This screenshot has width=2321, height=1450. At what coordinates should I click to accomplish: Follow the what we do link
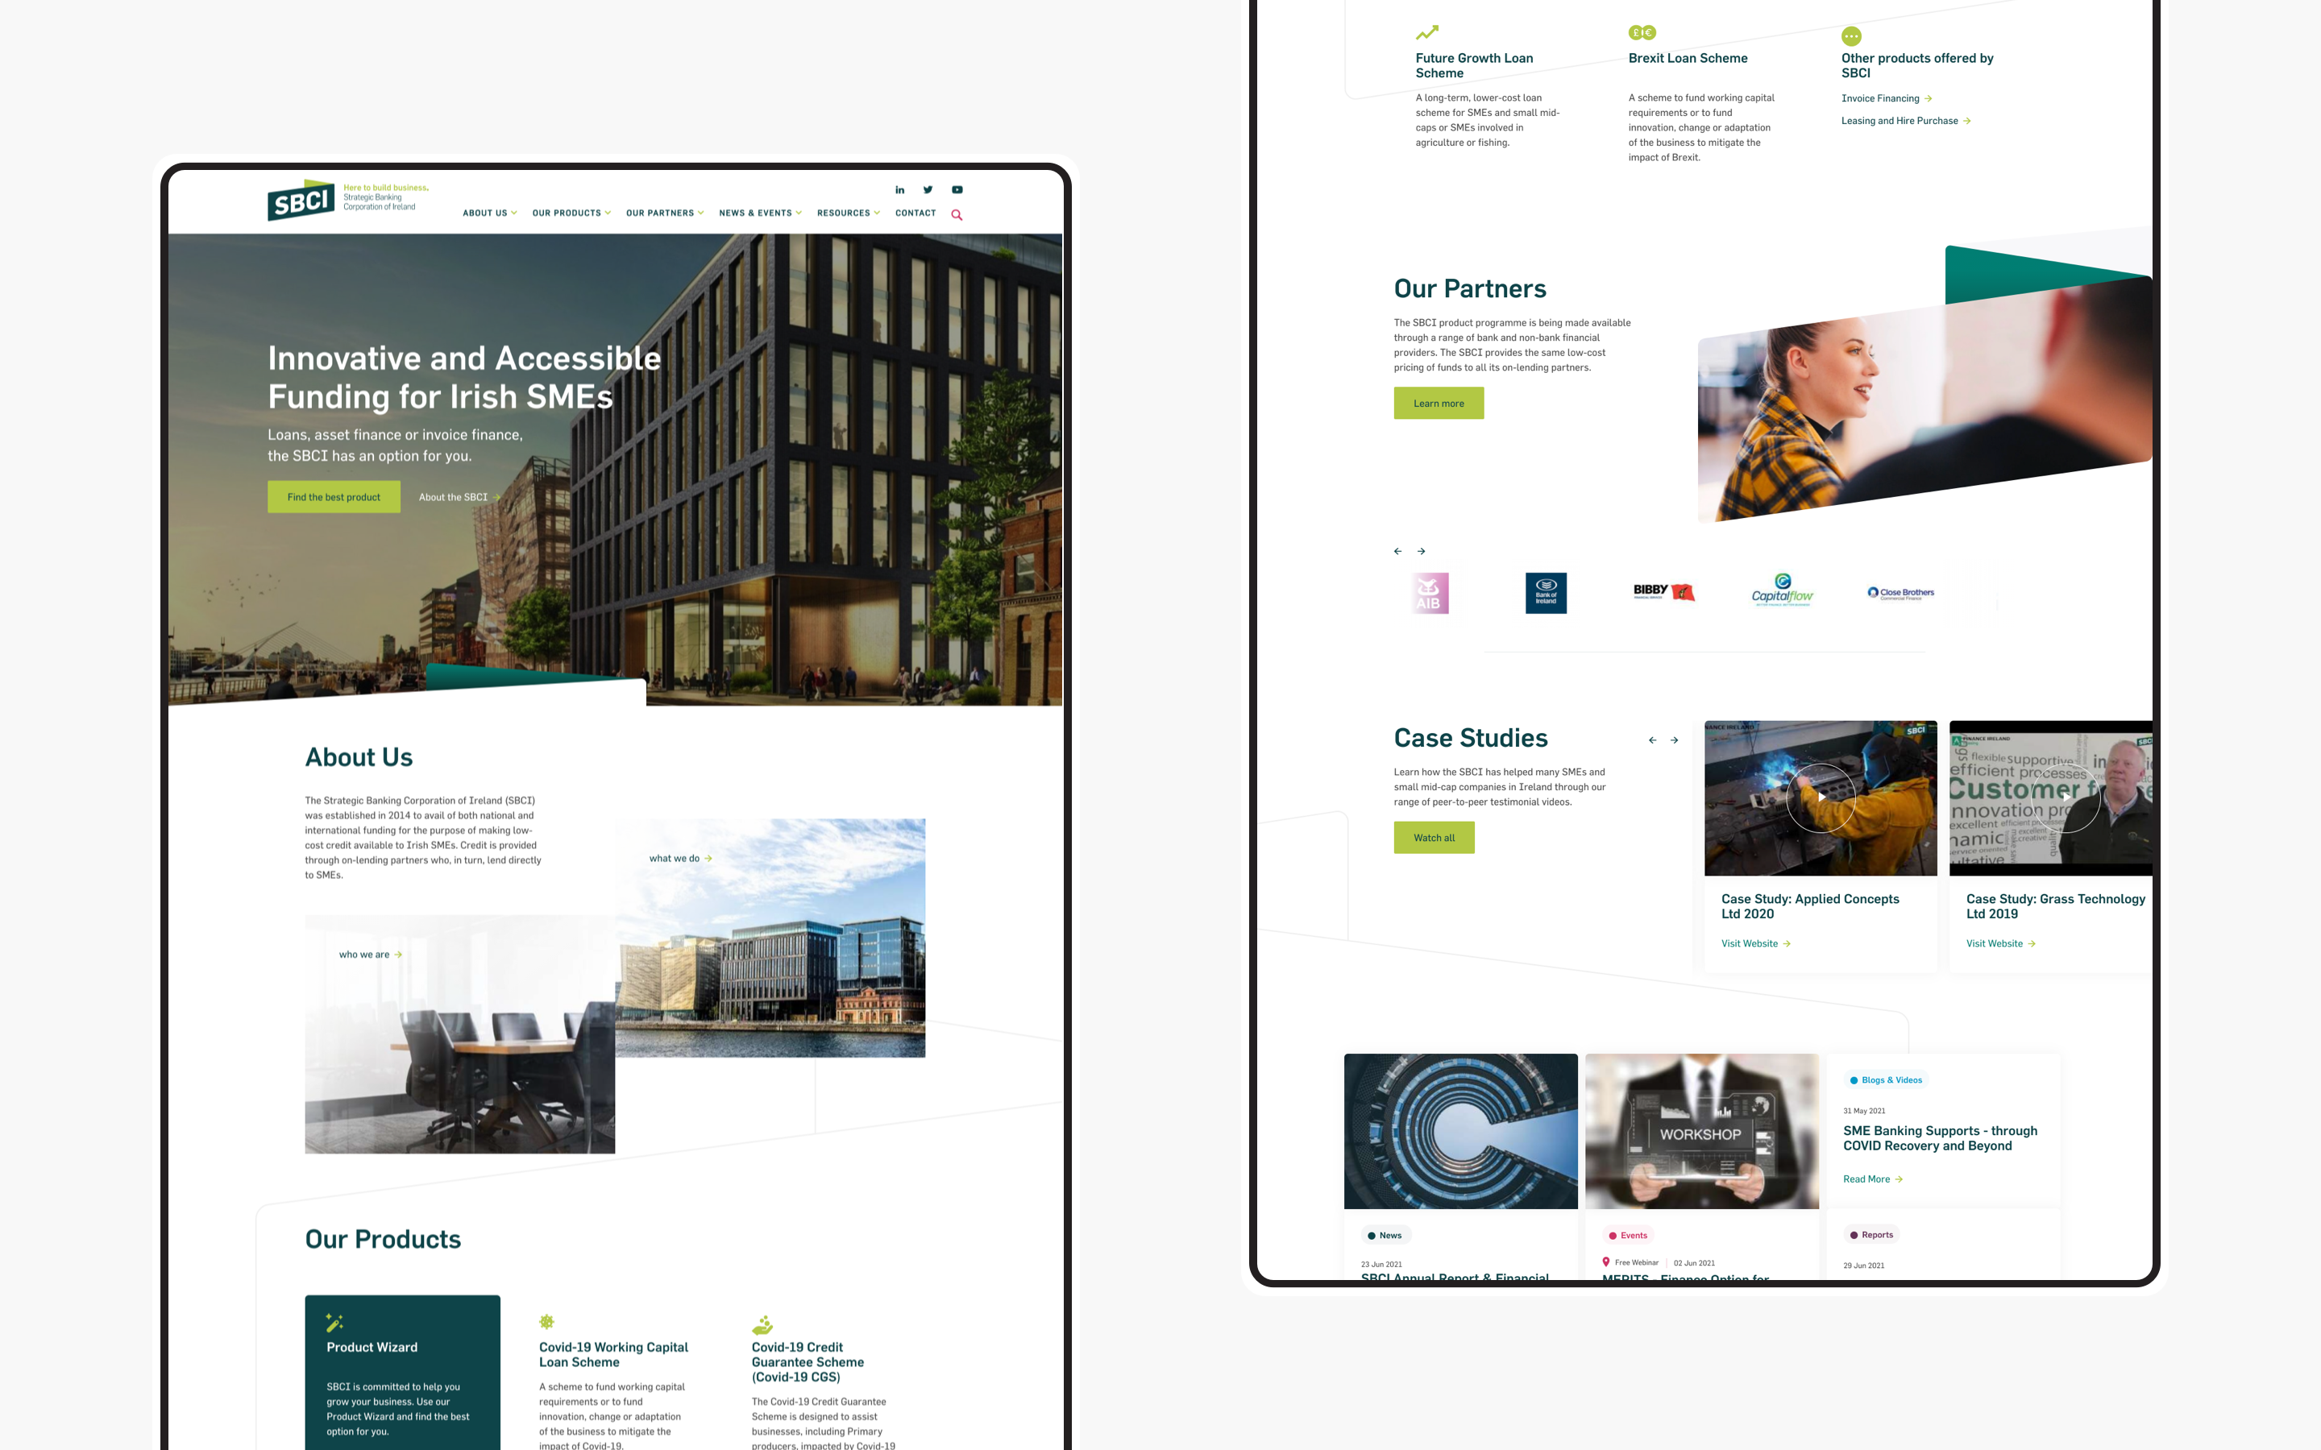point(680,858)
